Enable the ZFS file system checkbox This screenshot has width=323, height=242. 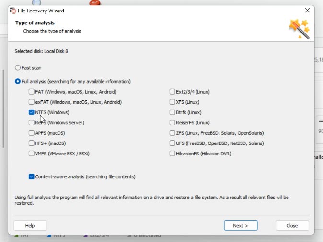pos(172,133)
